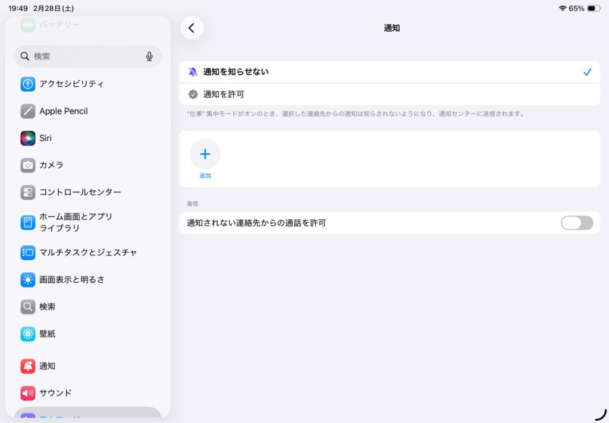
Task: Open 画面表示と明るさ settings item
Action: tap(72, 279)
